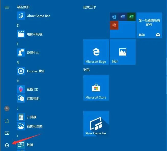Jump to letter L index
This screenshot has width=167, height=151.
point(18,136)
